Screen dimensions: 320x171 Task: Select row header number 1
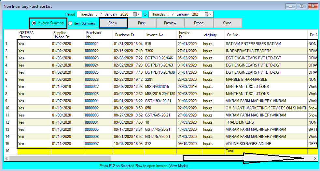(x=10, y=44)
